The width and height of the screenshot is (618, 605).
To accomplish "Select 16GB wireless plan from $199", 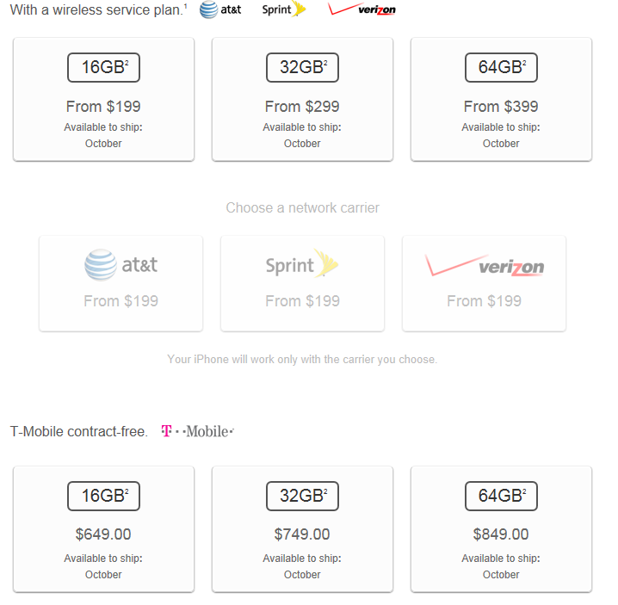I will [103, 99].
